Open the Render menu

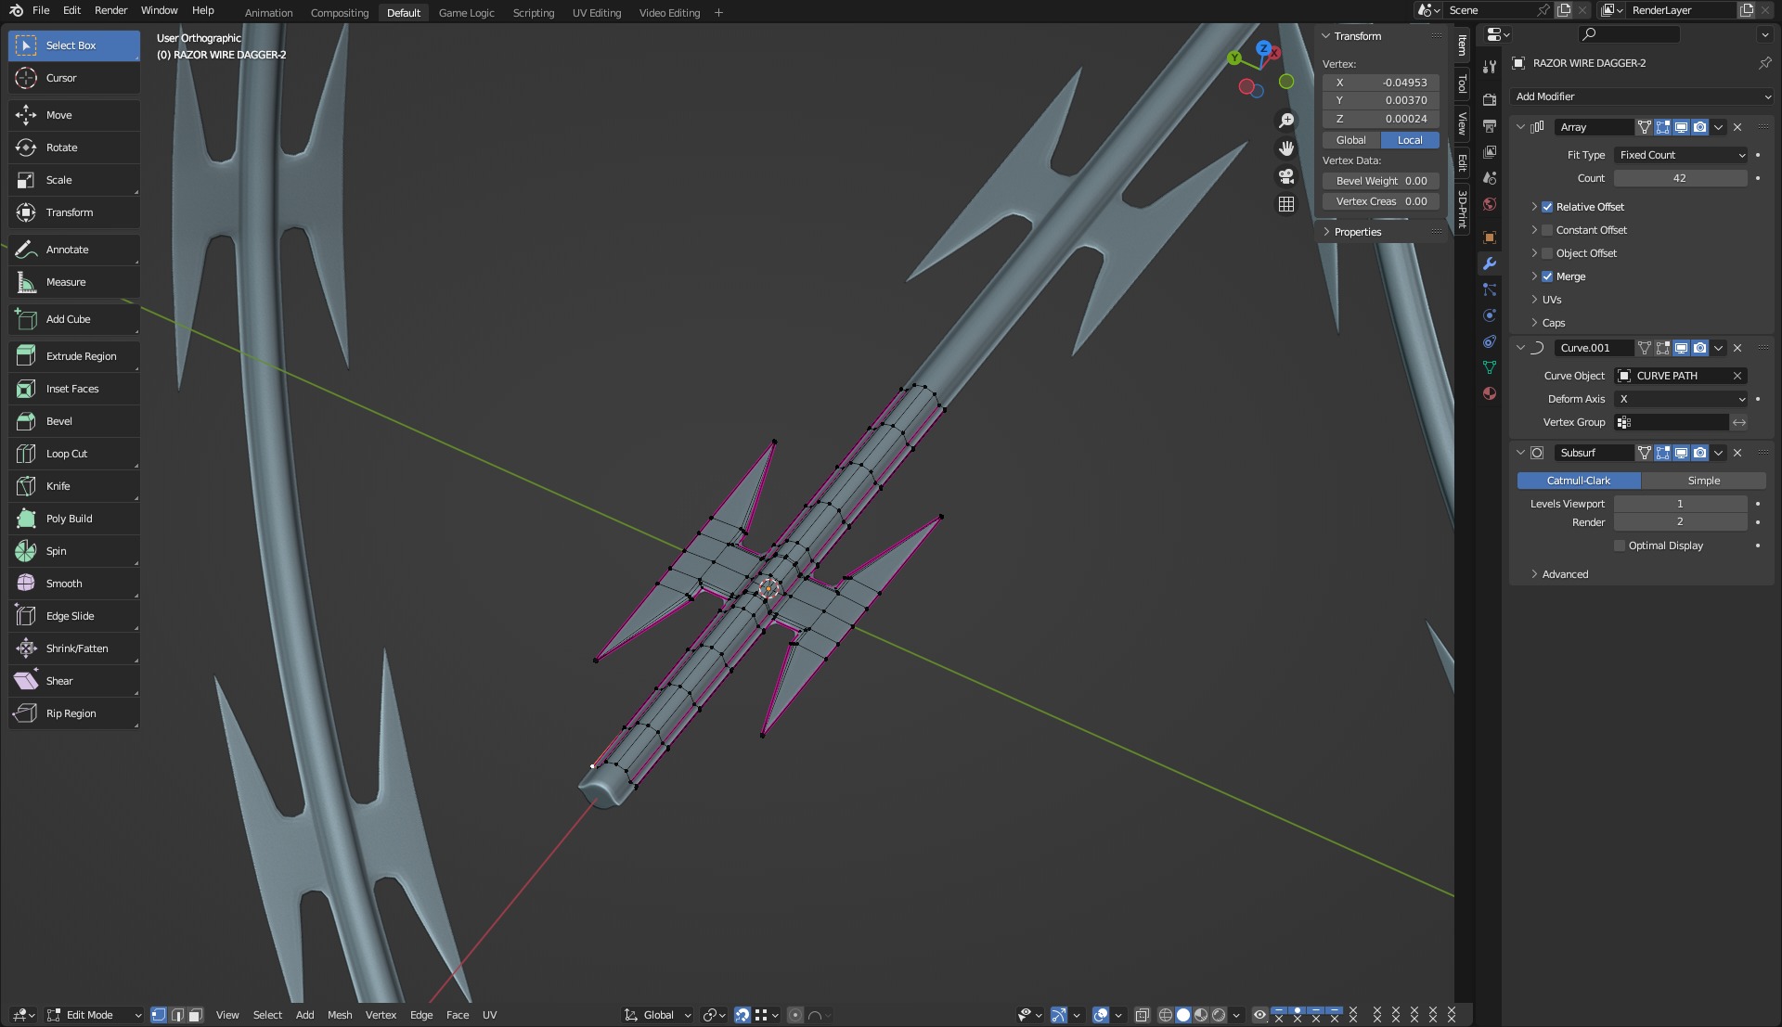[x=111, y=10]
